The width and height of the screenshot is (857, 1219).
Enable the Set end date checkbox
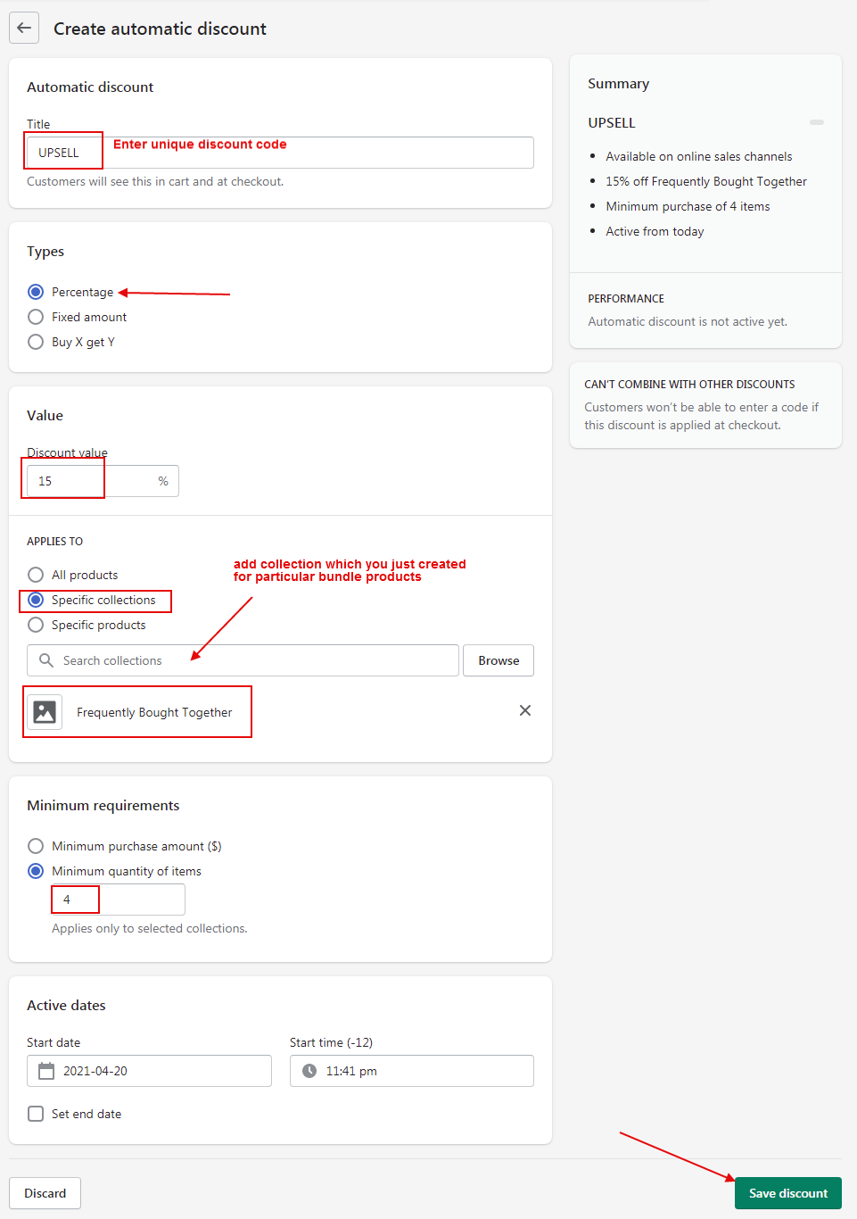(36, 1114)
